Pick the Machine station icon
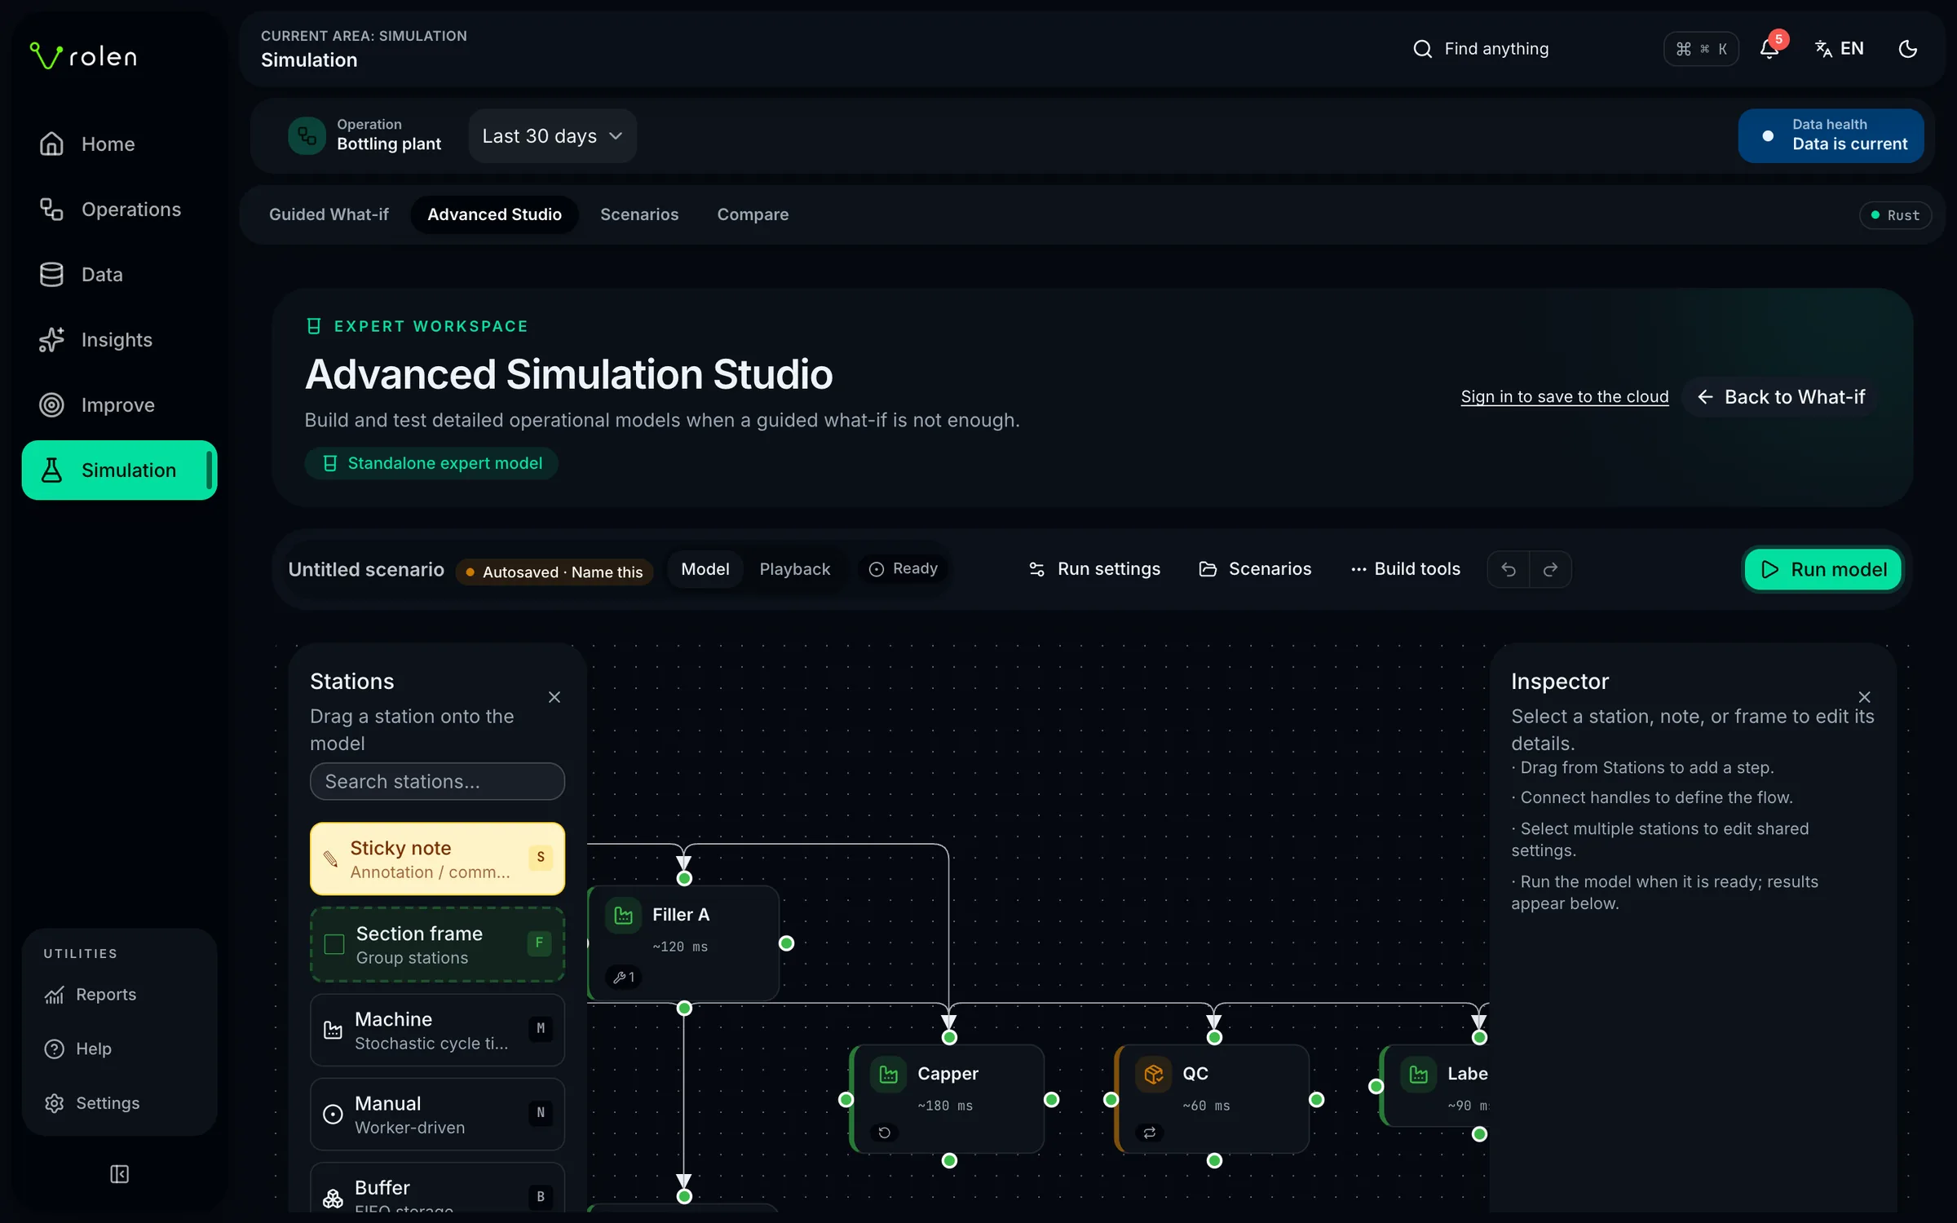This screenshot has width=1957, height=1223. [333, 1031]
